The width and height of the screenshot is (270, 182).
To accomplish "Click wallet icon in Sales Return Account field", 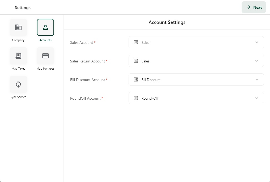I will click(x=136, y=61).
